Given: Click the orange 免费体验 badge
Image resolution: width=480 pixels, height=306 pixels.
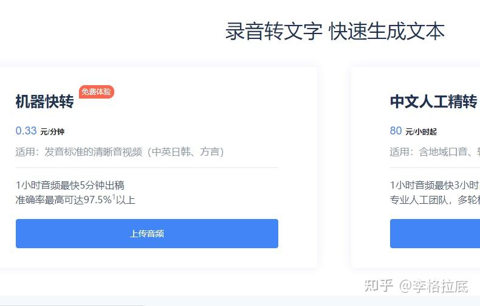Looking at the screenshot, I should (96, 92).
